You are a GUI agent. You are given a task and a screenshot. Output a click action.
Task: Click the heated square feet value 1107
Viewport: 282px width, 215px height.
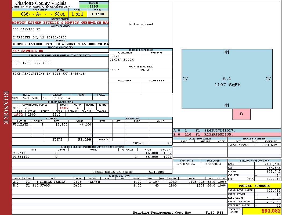click(64, 108)
